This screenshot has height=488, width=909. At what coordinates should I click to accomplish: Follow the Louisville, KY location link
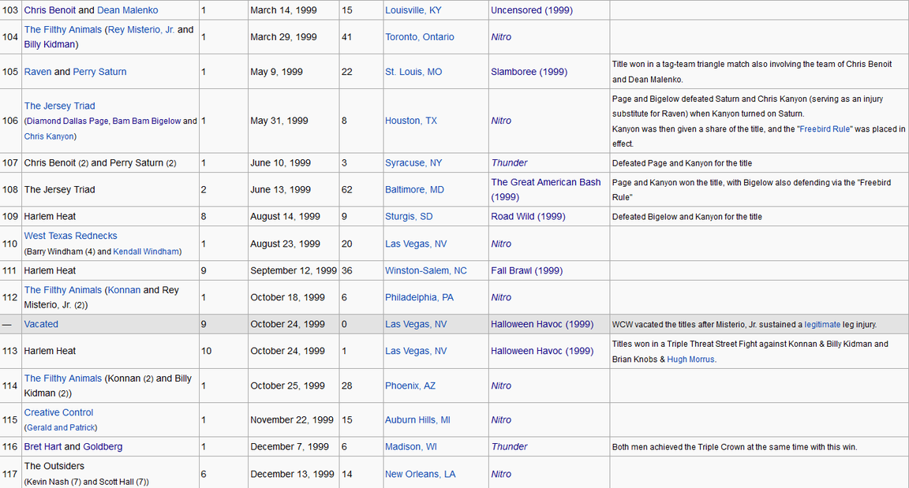tap(413, 10)
